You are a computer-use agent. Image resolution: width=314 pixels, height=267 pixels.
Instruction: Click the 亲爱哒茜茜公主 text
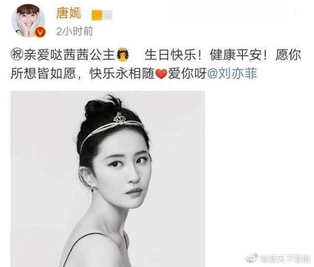point(69,55)
